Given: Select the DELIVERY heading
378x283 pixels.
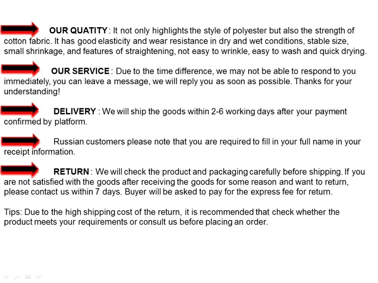Looking at the screenshot, I should [75, 111].
